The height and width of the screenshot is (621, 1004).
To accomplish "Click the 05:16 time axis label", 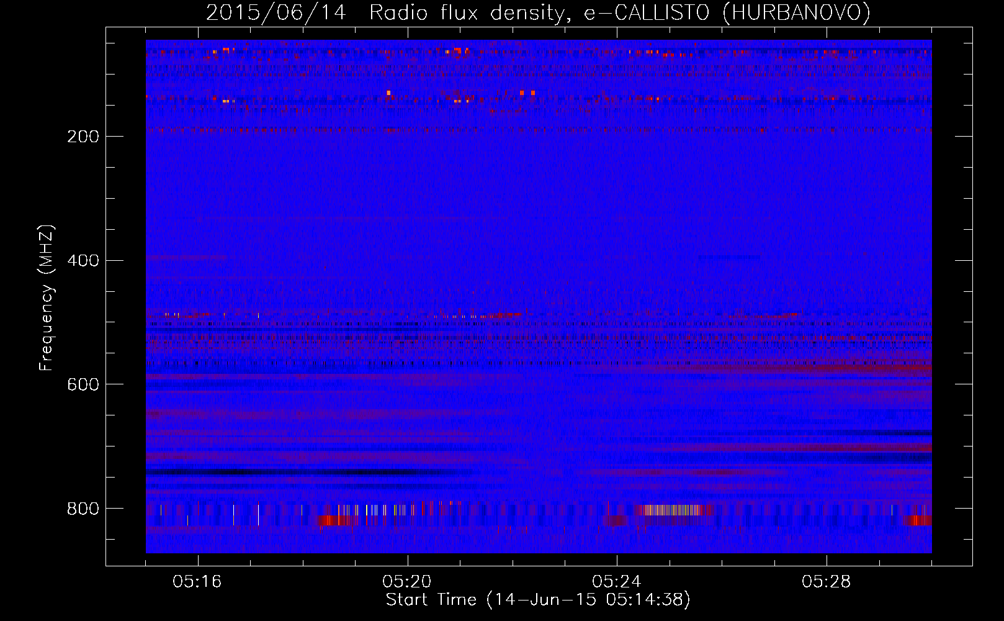I will [x=197, y=582].
